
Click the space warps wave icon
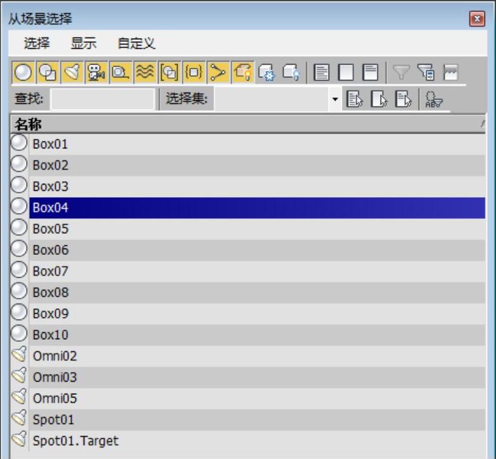(144, 73)
